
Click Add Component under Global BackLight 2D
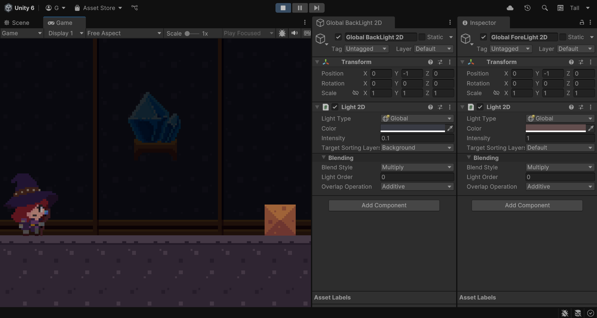(384, 205)
